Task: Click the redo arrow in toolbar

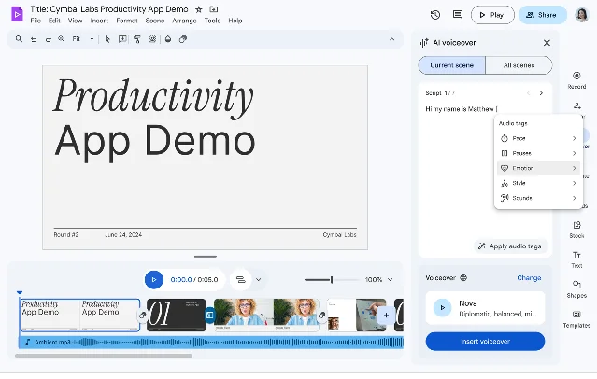Action: click(48, 39)
